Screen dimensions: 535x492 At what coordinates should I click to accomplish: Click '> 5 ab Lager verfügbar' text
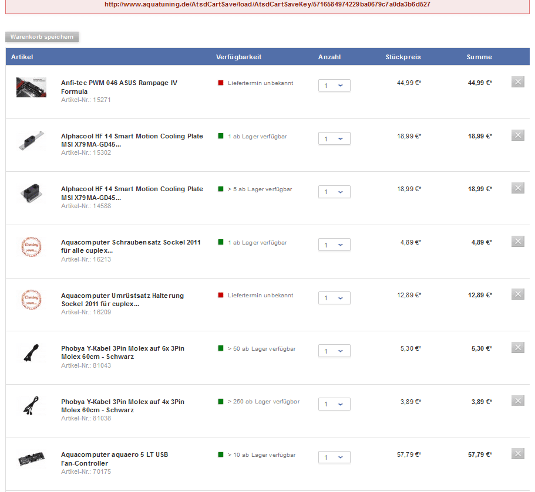[260, 189]
